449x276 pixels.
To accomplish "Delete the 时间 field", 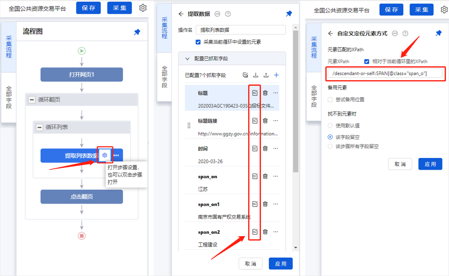I will pyautogui.click(x=265, y=148).
